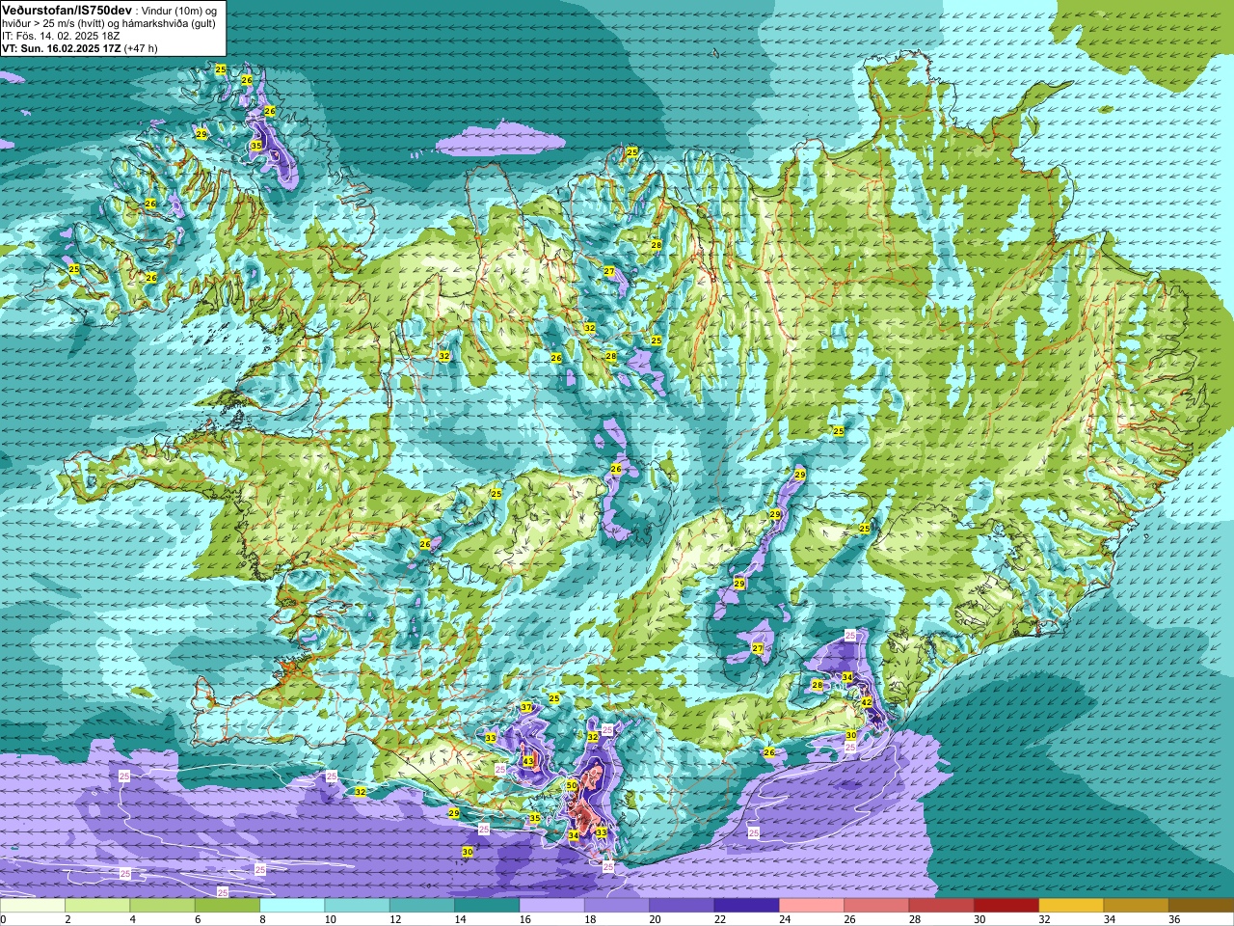The image size is (1234, 926).
Task: Click the medium purple 18–20 legend swatch
Action: 616,906
